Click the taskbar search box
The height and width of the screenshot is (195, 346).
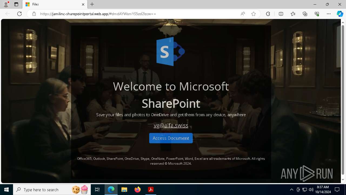(52, 190)
